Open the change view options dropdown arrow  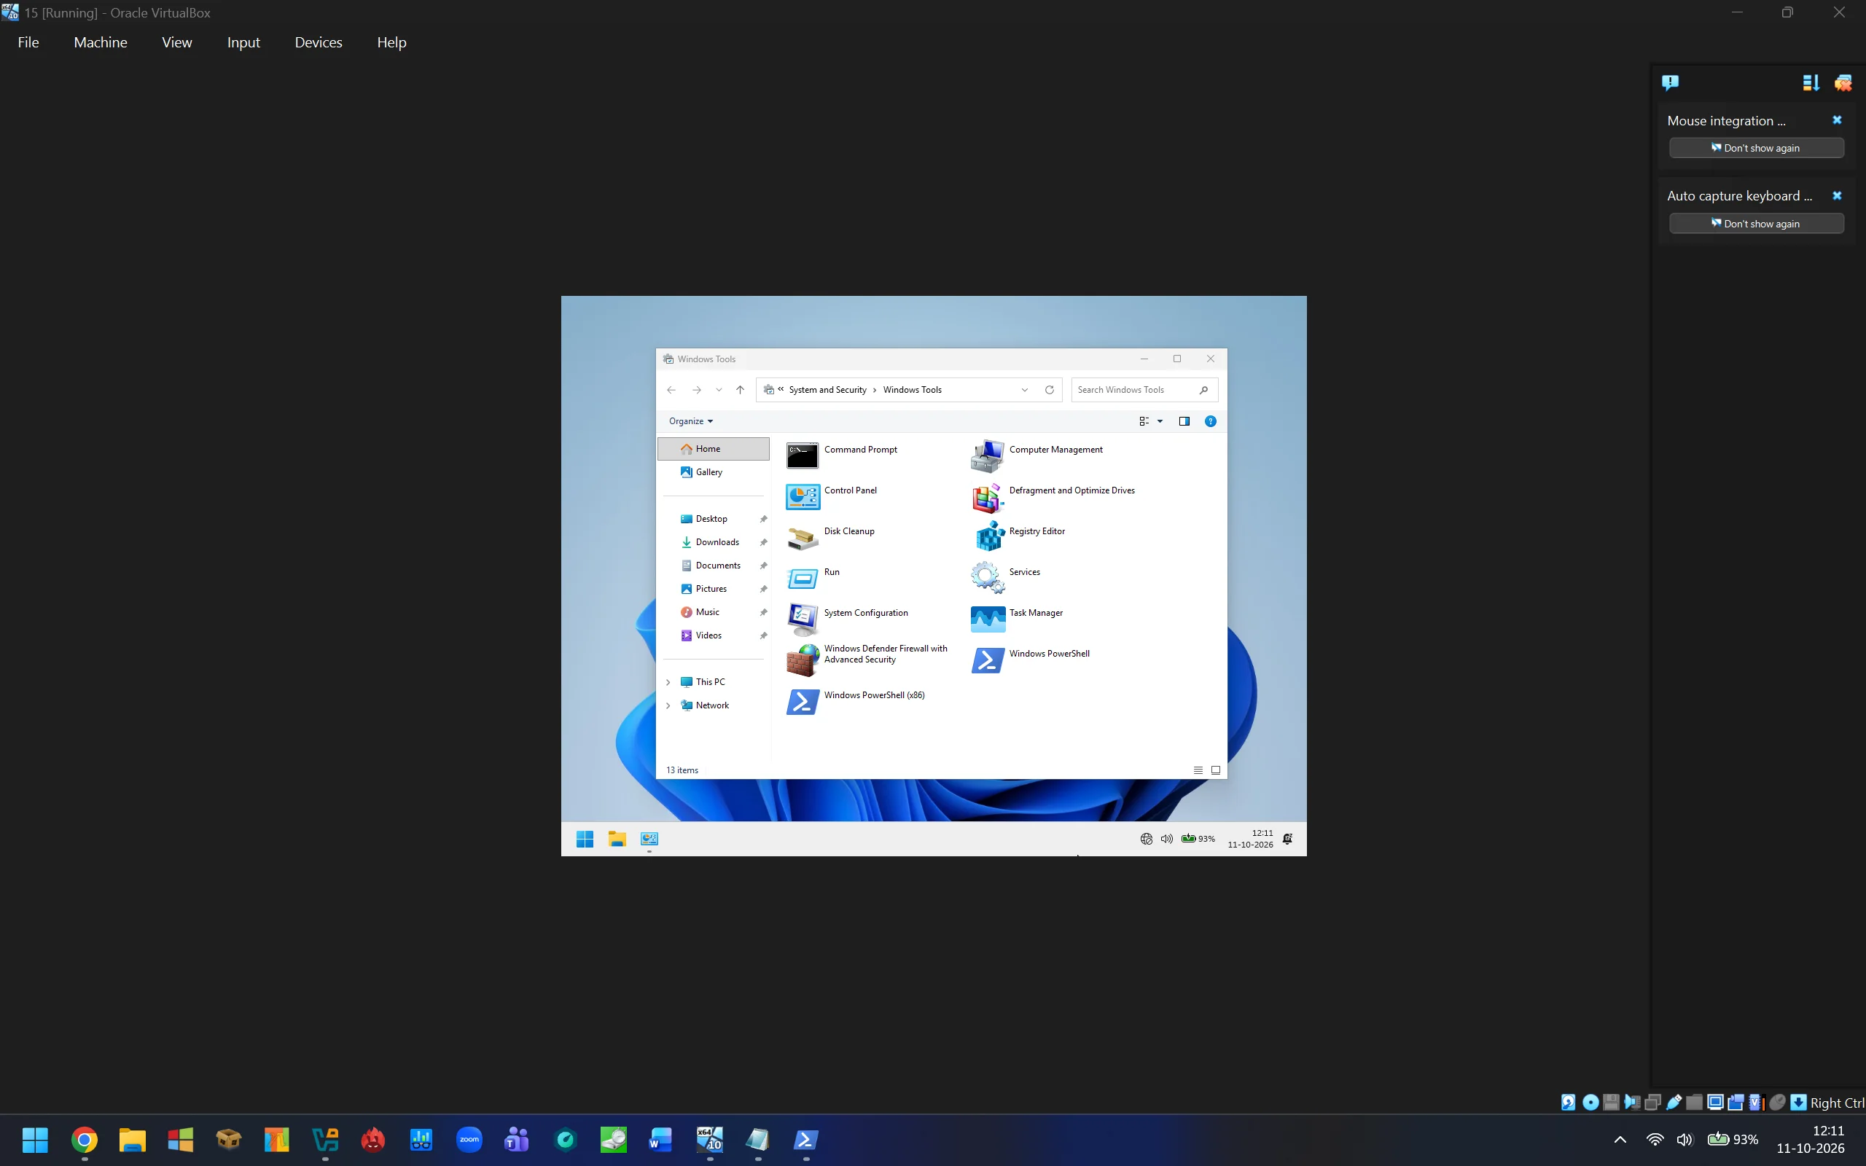coord(1160,421)
